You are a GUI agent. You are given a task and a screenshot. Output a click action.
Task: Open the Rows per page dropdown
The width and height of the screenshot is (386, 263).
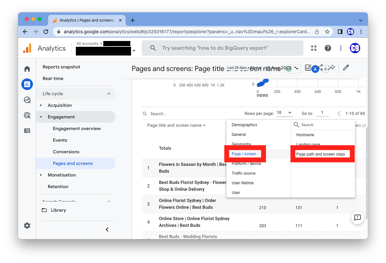click(284, 113)
